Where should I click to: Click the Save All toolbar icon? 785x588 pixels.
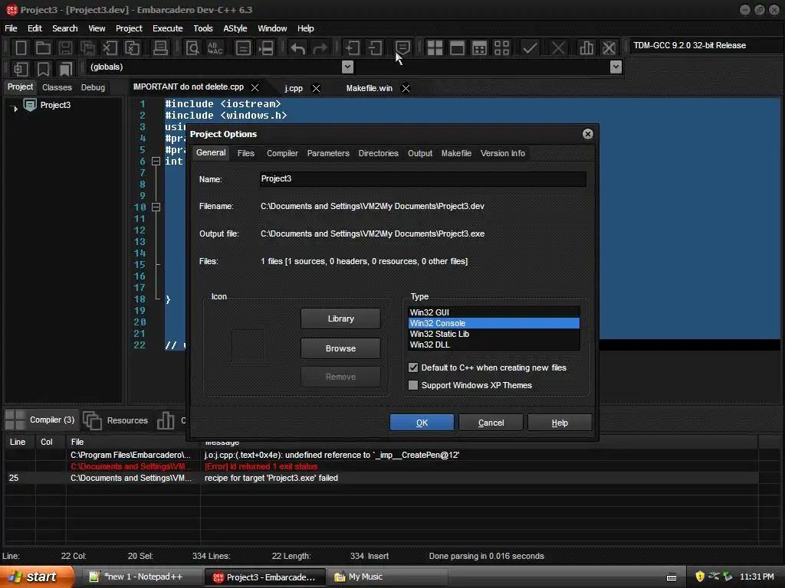coord(87,48)
